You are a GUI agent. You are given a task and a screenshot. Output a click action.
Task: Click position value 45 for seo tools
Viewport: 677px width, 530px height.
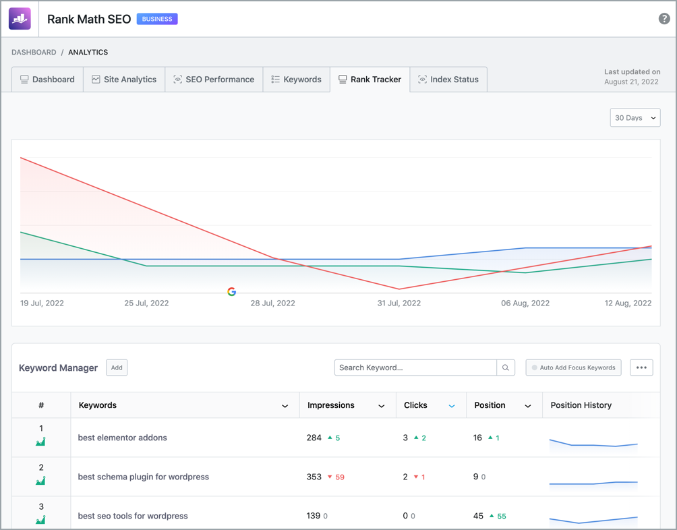click(x=478, y=516)
